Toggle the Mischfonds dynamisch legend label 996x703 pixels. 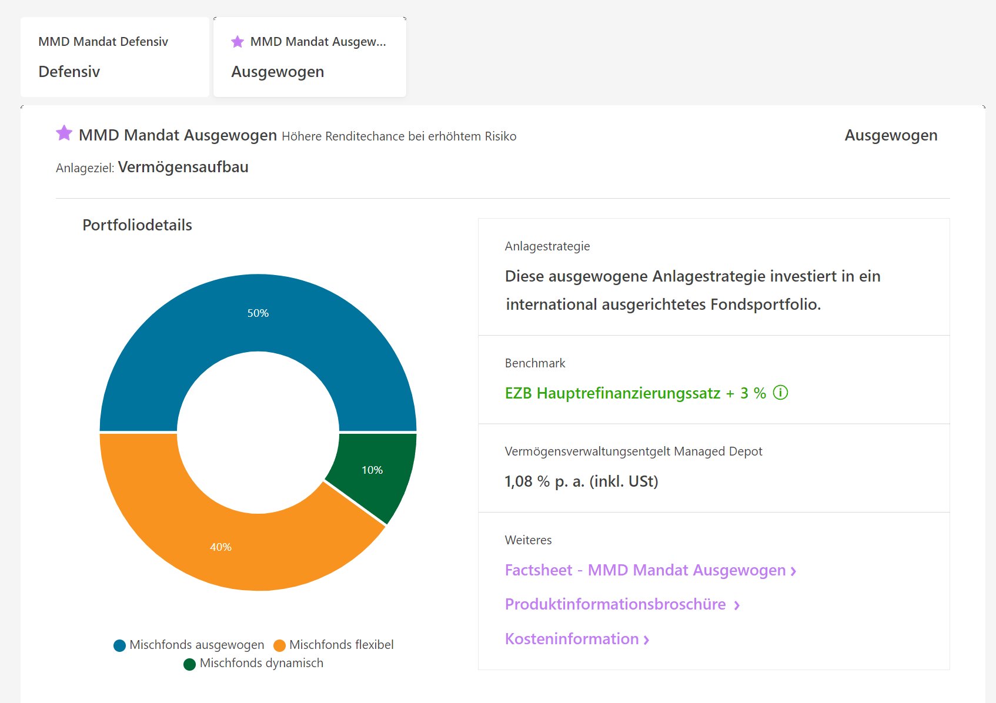point(261,663)
